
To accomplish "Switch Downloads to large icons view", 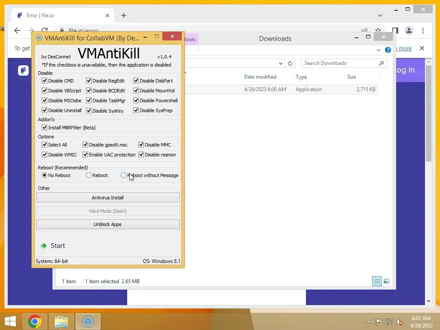I will pos(386,281).
